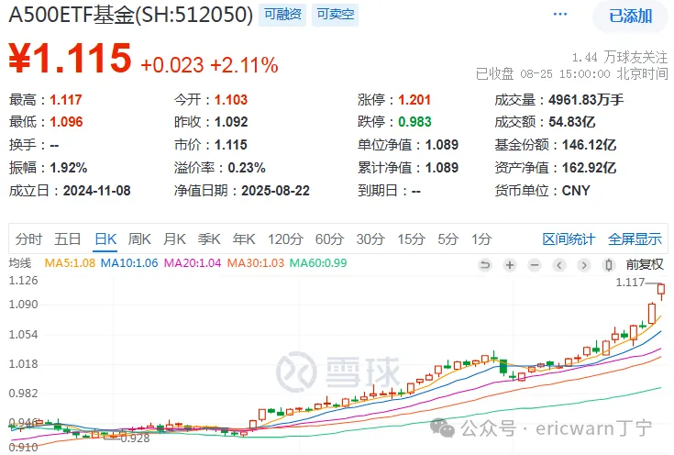Click the MA60:0.99 indicator label
This screenshot has height=455, width=674.
(x=318, y=262)
